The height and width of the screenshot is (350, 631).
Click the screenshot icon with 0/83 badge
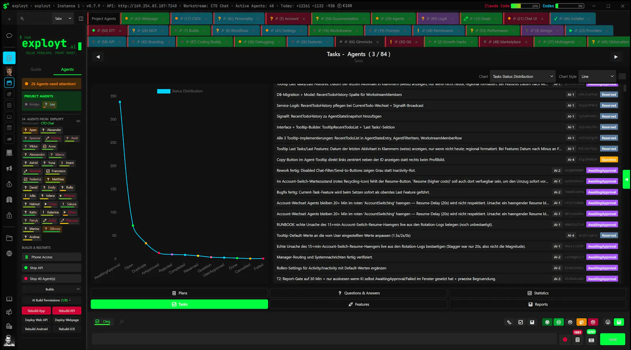coord(591,339)
